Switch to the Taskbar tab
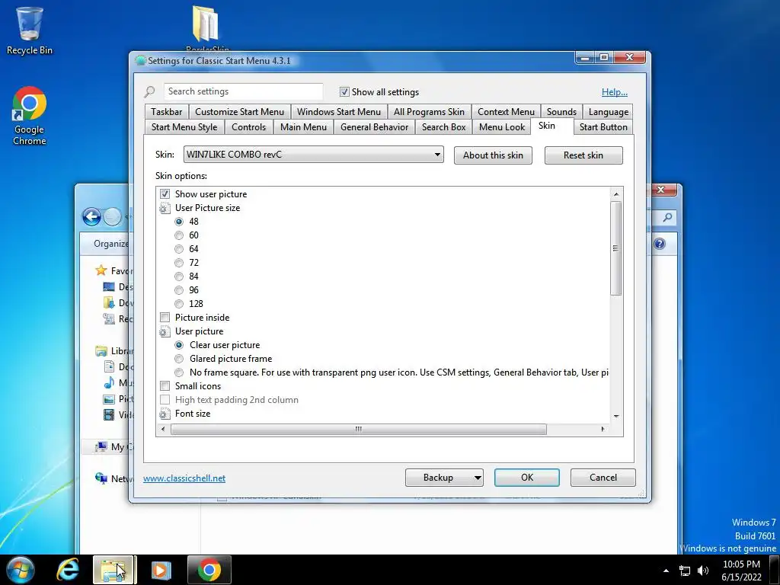The width and height of the screenshot is (780, 585). coord(167,112)
